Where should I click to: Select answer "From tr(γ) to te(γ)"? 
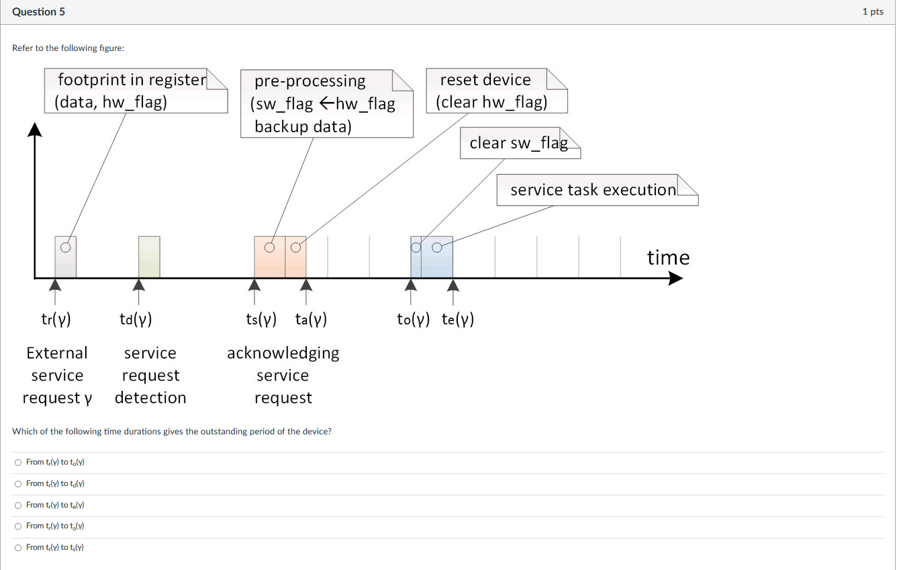click(x=17, y=505)
